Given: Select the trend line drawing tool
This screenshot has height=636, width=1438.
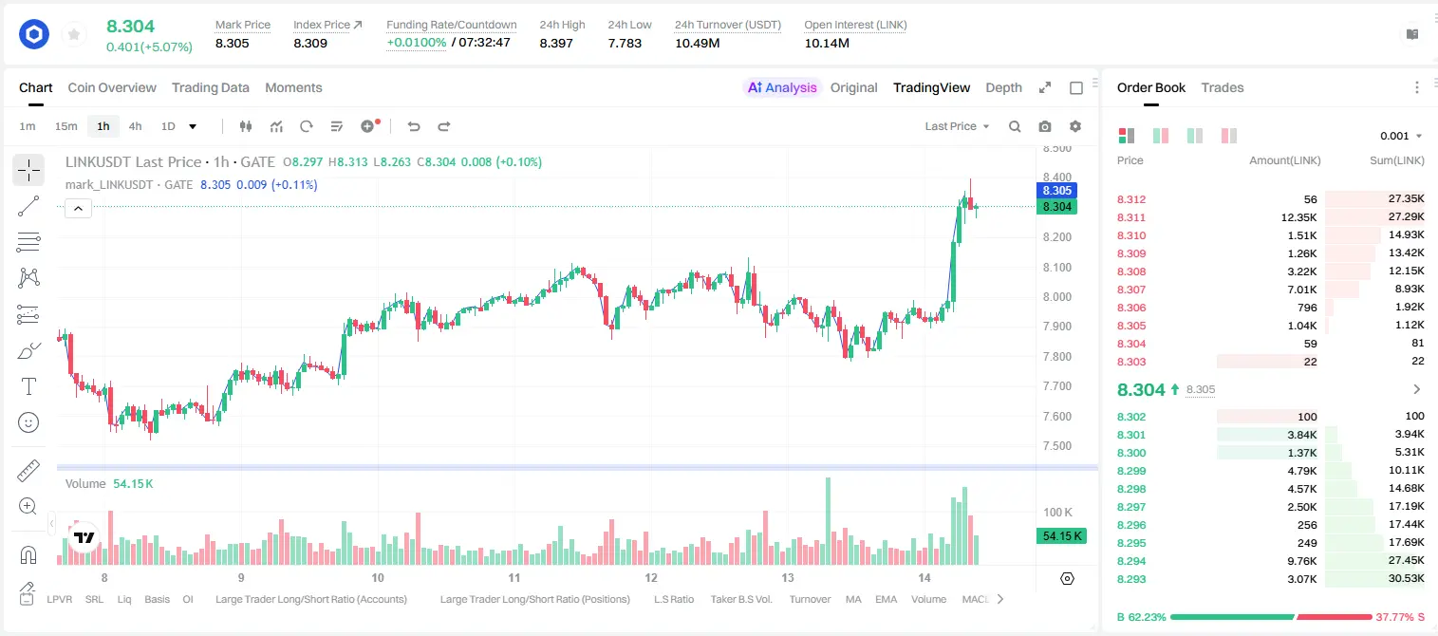Looking at the screenshot, I should click(28, 206).
